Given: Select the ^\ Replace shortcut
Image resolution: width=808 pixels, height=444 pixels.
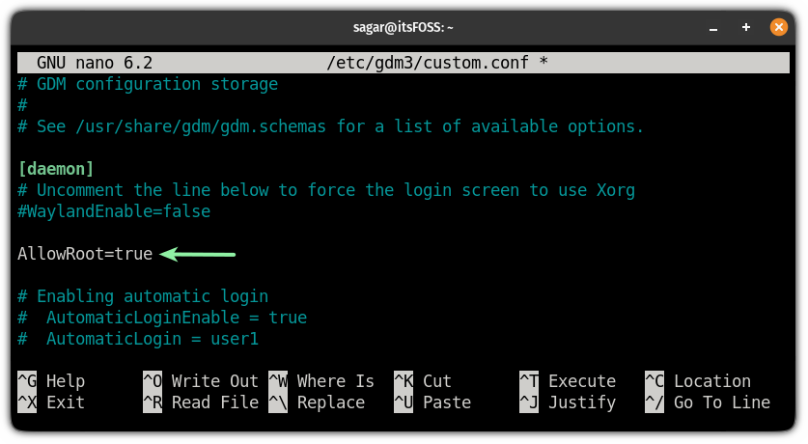Looking at the screenshot, I should pyautogui.click(x=321, y=402).
